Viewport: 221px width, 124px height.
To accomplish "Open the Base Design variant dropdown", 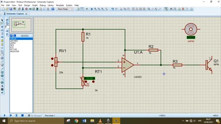I will (x=65, y=9).
